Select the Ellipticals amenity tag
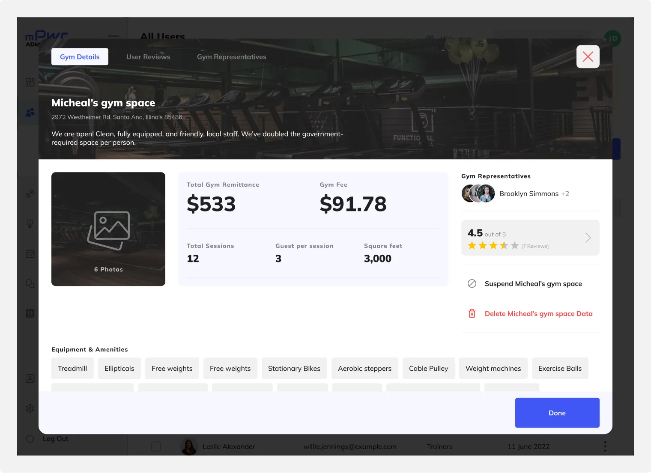Image resolution: width=651 pixels, height=473 pixels. point(119,368)
